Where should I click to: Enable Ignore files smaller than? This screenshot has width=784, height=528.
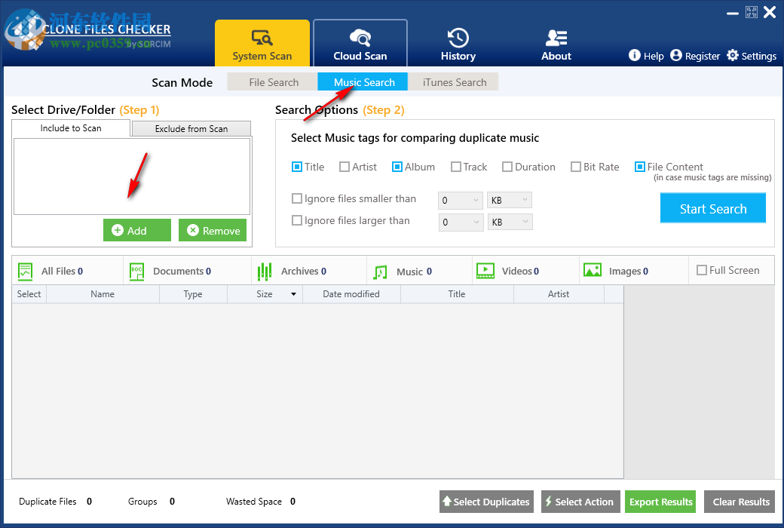coord(297,198)
